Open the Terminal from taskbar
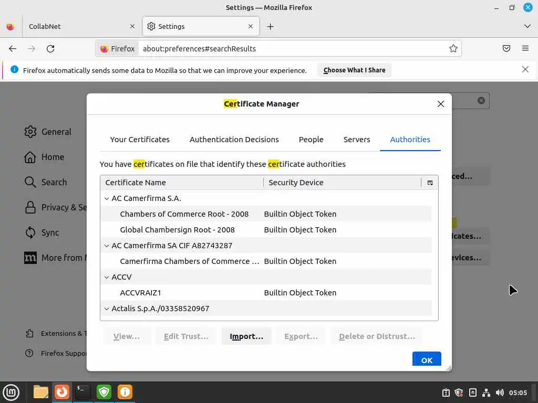This screenshot has height=403, width=538. point(82,391)
